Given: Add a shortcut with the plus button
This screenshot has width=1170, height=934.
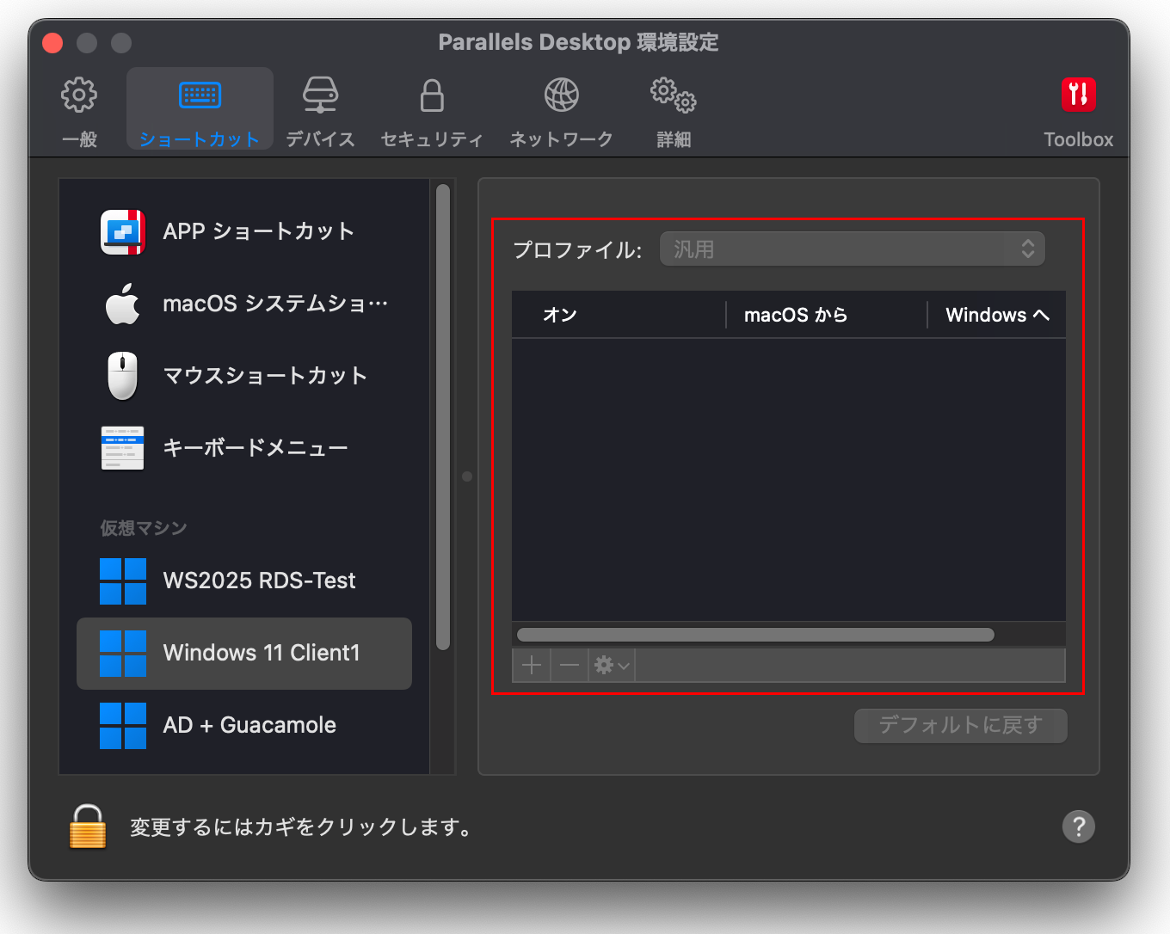Looking at the screenshot, I should 532,665.
